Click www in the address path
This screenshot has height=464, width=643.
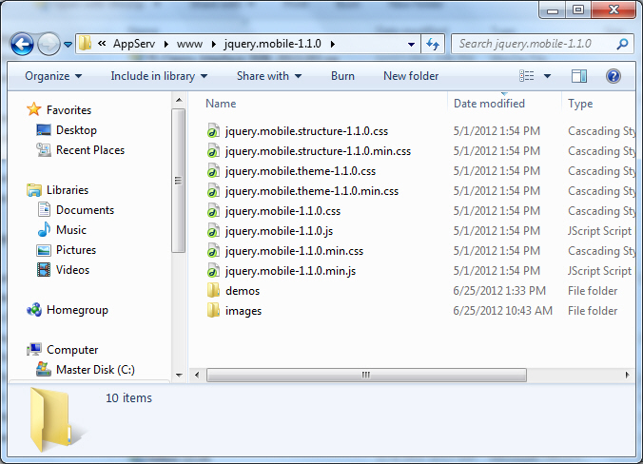pos(189,44)
